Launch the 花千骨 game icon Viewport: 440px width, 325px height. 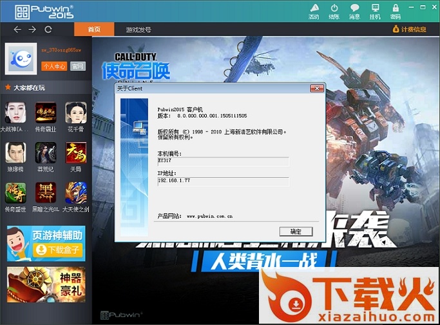[76, 113]
